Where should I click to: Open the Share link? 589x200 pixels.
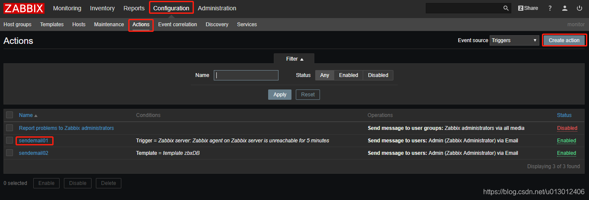coord(528,8)
